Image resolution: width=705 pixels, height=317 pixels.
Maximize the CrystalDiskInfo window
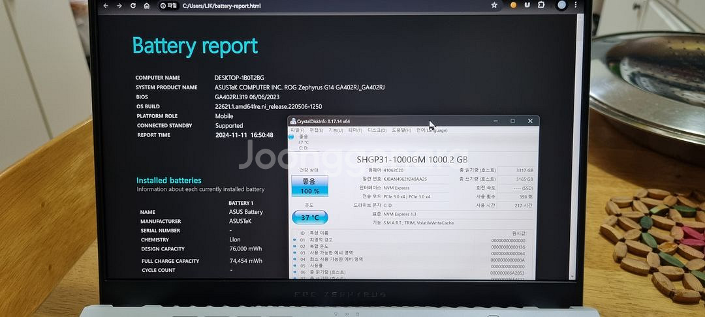(x=512, y=121)
